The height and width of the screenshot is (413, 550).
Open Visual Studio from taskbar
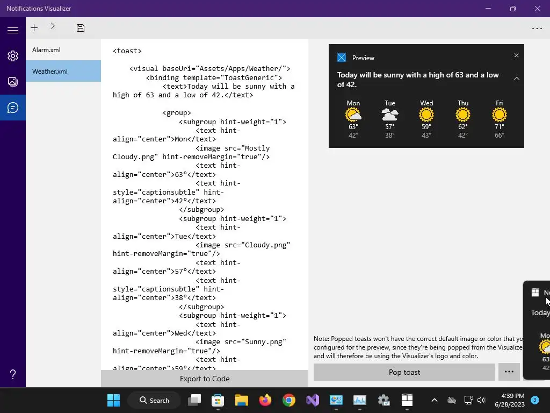pyautogui.click(x=313, y=400)
